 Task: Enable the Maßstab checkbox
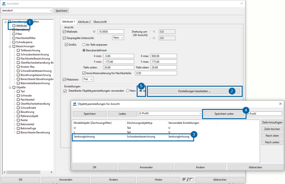(x=65, y=31)
